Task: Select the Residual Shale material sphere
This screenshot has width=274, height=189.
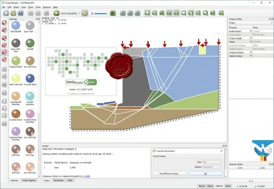Action: click(x=16, y=61)
